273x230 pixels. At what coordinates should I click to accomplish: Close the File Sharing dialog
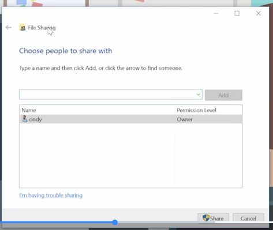tap(259, 13)
